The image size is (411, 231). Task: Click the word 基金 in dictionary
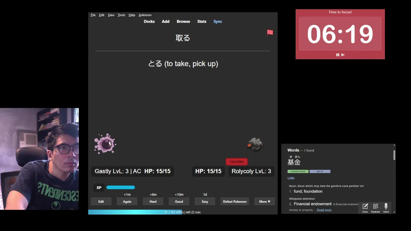[294, 162]
